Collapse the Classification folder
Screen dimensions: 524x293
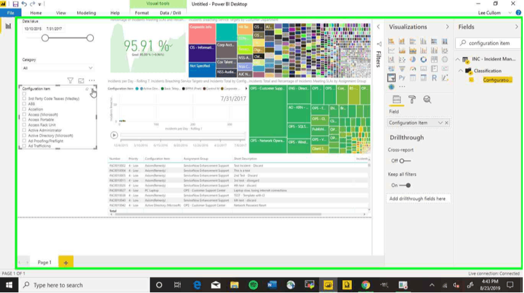461,71
